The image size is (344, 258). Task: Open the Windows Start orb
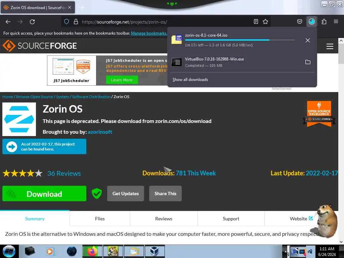[x=9, y=251]
